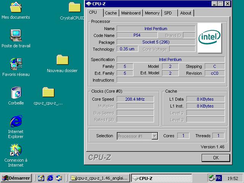Click the Technology value 0.35 um

[x=127, y=49]
